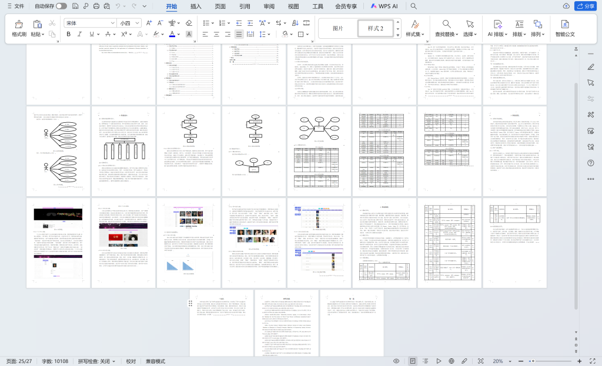Open the 文件 file menu
Image resolution: width=602 pixels, height=366 pixels.
[16, 6]
